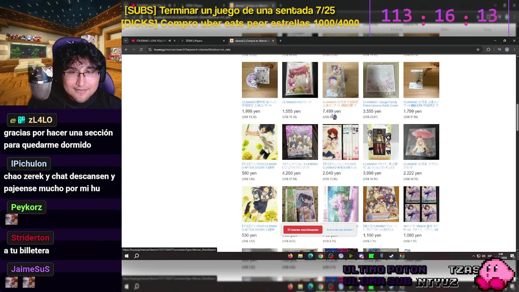Open Steam from the taskbar
Viewport: 519px width, 292px height.
coord(392,256)
